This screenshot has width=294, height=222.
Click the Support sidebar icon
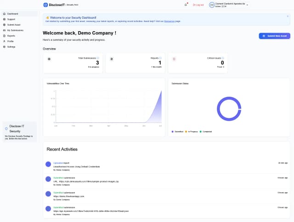(5, 19)
